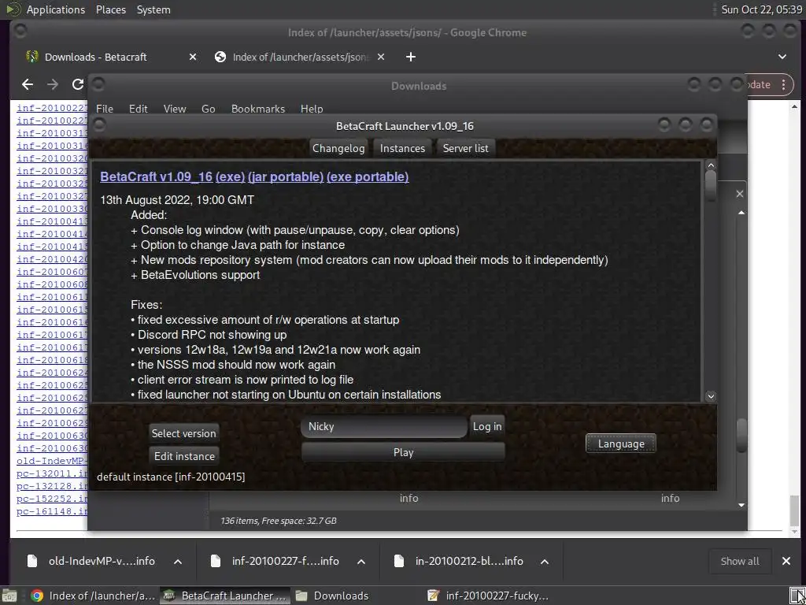Click Downloads file manager scrollbar thumb
Screen dimensions: 806x605
741,436
